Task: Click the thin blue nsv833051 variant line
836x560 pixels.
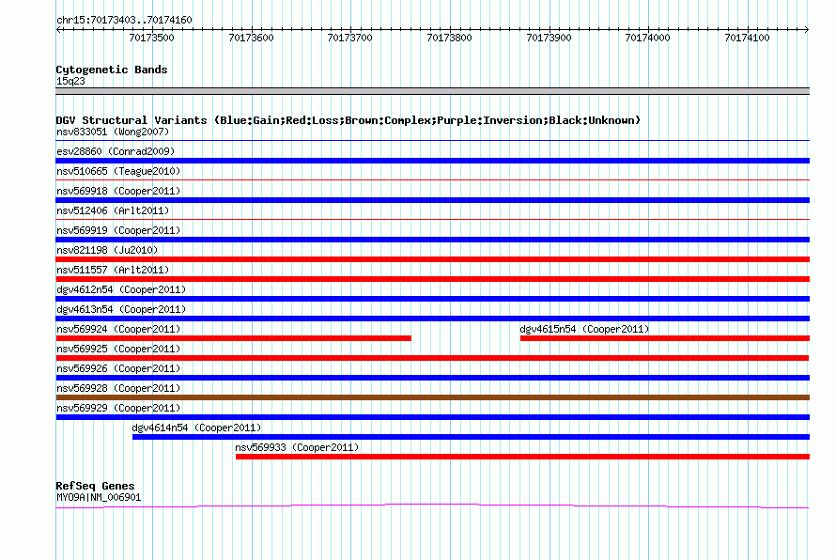Action: [432, 141]
